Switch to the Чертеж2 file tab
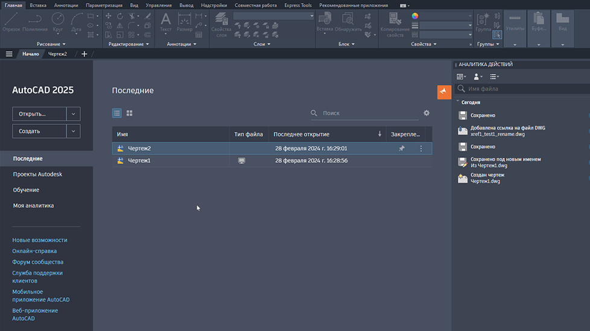This screenshot has width=590, height=331. point(57,54)
